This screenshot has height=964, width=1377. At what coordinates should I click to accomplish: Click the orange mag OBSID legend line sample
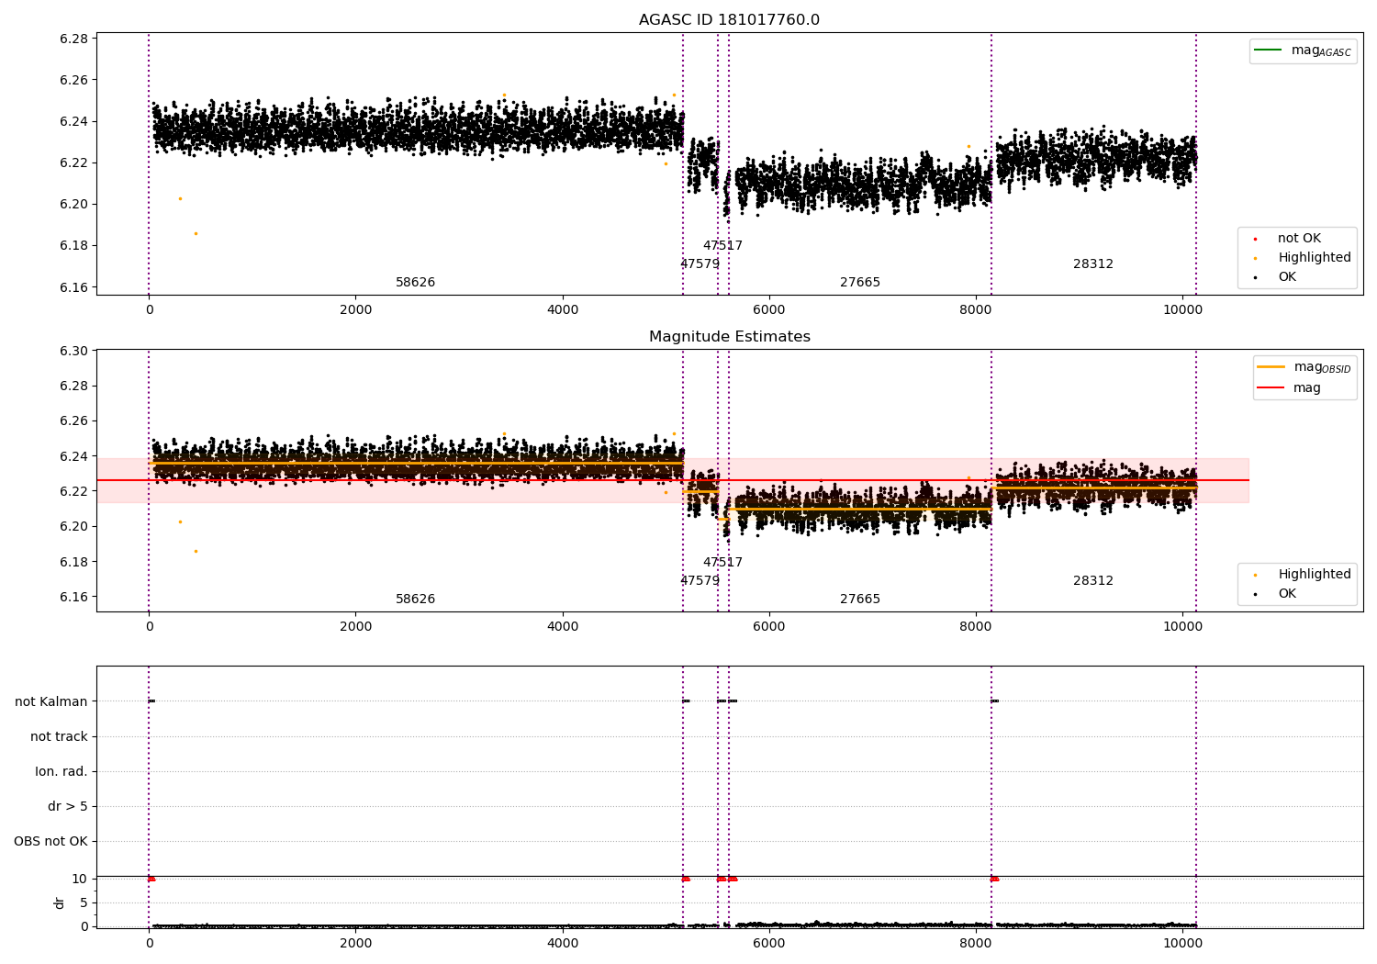[x=1271, y=366]
